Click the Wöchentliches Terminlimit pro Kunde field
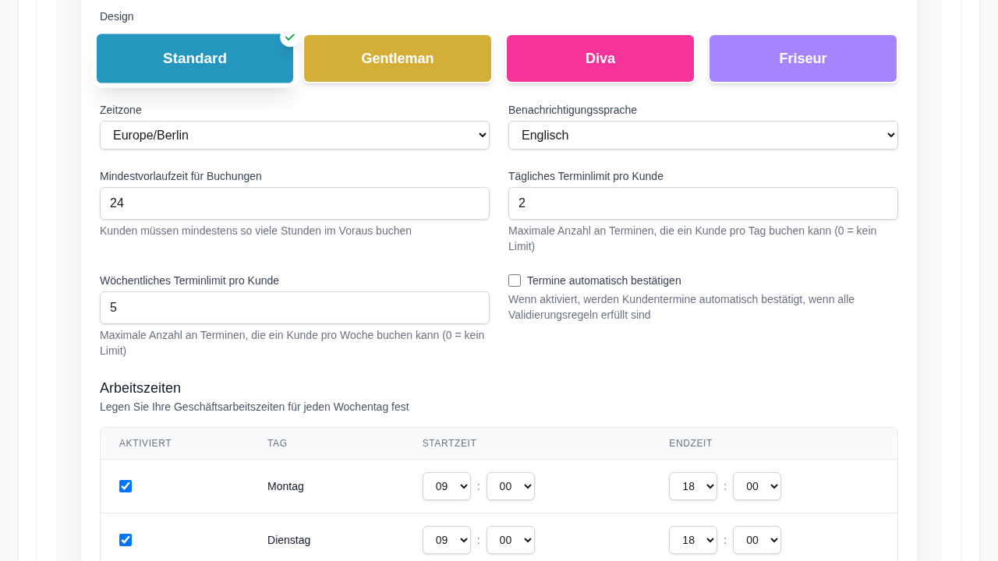The width and height of the screenshot is (998, 561). coord(294,308)
